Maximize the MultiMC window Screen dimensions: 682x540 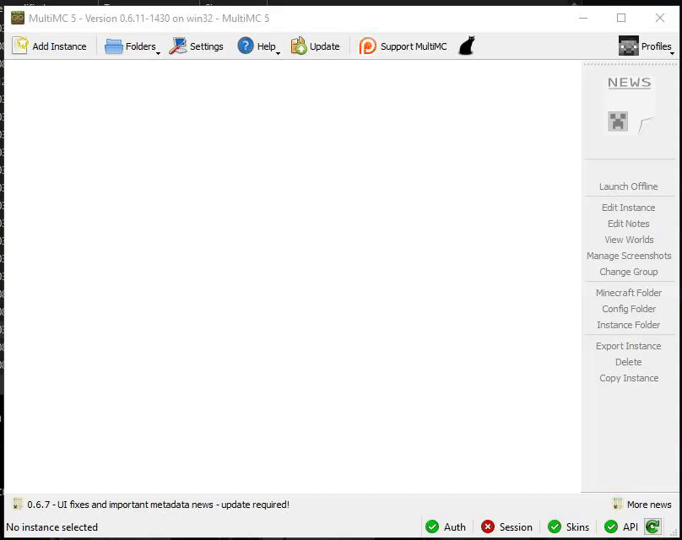point(621,19)
